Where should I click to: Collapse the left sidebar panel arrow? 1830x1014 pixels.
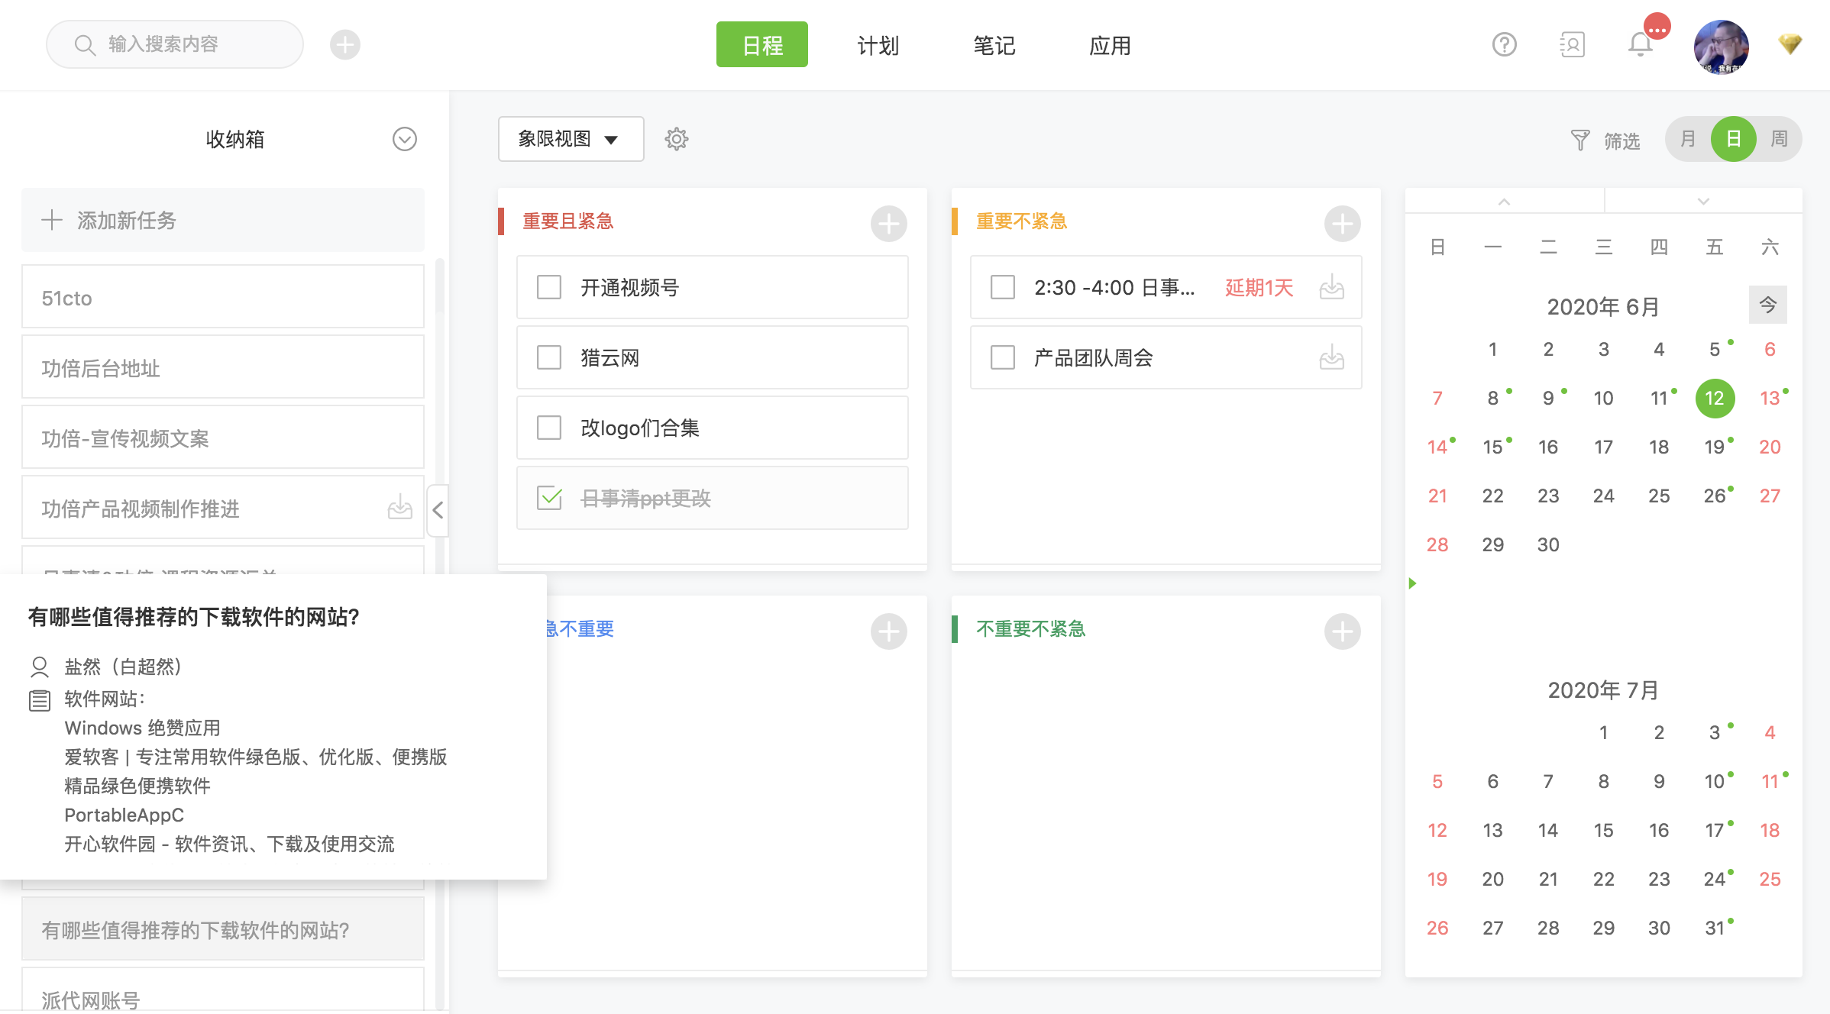pyautogui.click(x=438, y=510)
